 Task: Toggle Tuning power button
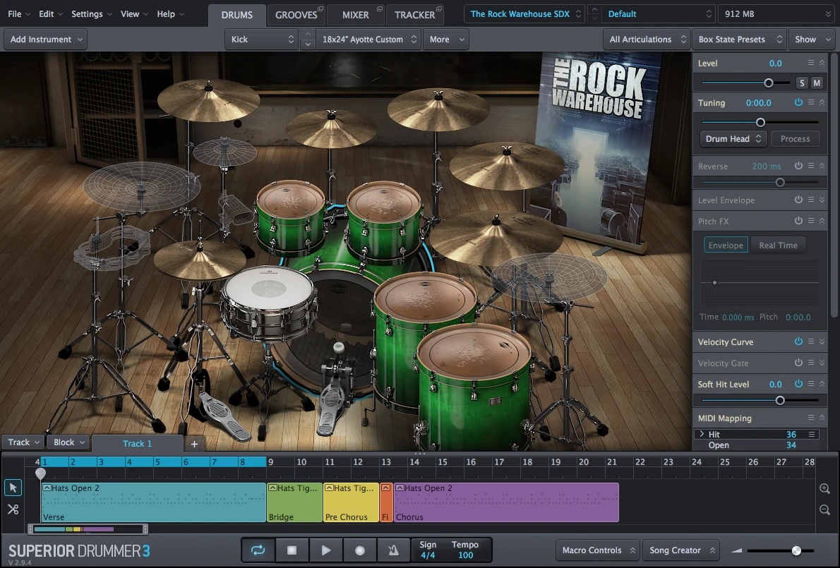tap(798, 102)
